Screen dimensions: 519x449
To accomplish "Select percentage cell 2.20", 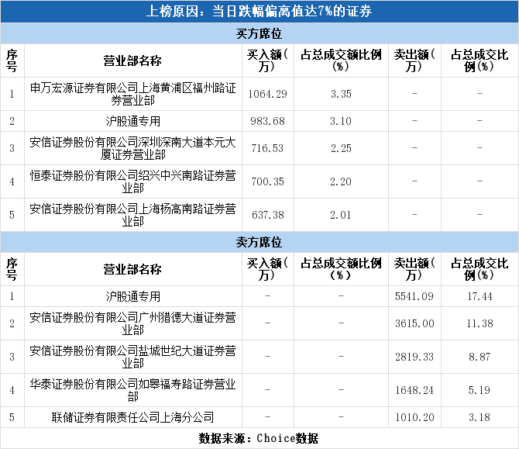I will 341,182.
